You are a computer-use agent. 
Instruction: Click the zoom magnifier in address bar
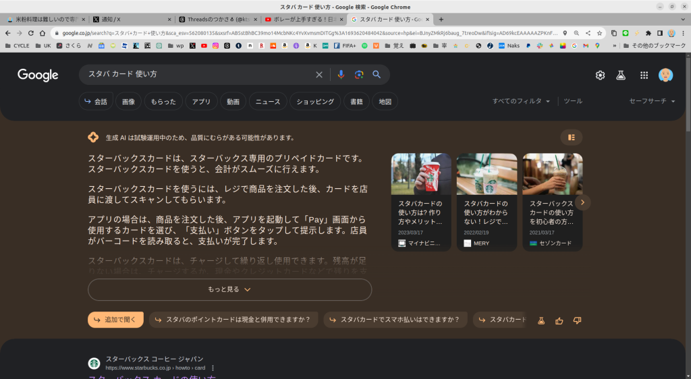pyautogui.click(x=576, y=33)
